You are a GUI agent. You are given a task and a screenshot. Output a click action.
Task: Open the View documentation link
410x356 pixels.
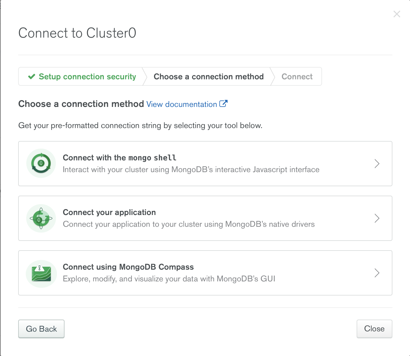(x=182, y=104)
